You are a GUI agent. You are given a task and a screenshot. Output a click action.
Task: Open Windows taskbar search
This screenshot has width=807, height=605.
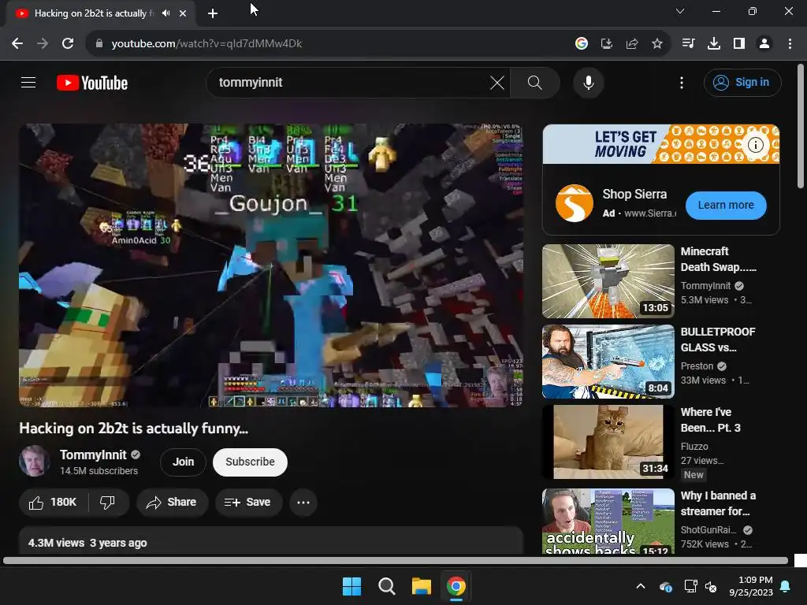tap(386, 586)
